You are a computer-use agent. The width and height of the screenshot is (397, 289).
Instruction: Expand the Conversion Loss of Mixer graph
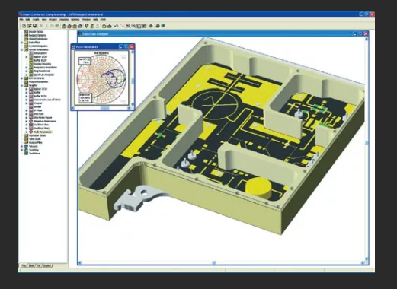click(27, 100)
